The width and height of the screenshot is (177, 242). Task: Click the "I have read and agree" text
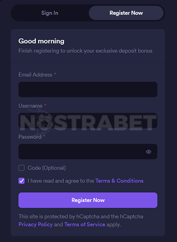pos(61,181)
